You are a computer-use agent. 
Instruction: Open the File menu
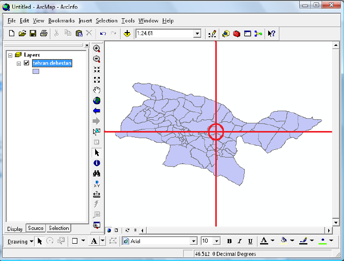12,21
